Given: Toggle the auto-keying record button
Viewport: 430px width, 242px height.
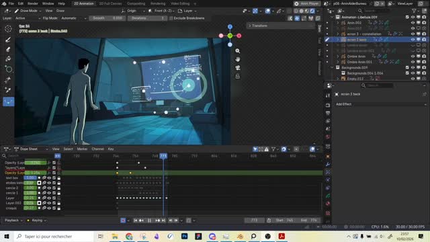Looking at the screenshot, I should click(123, 220).
